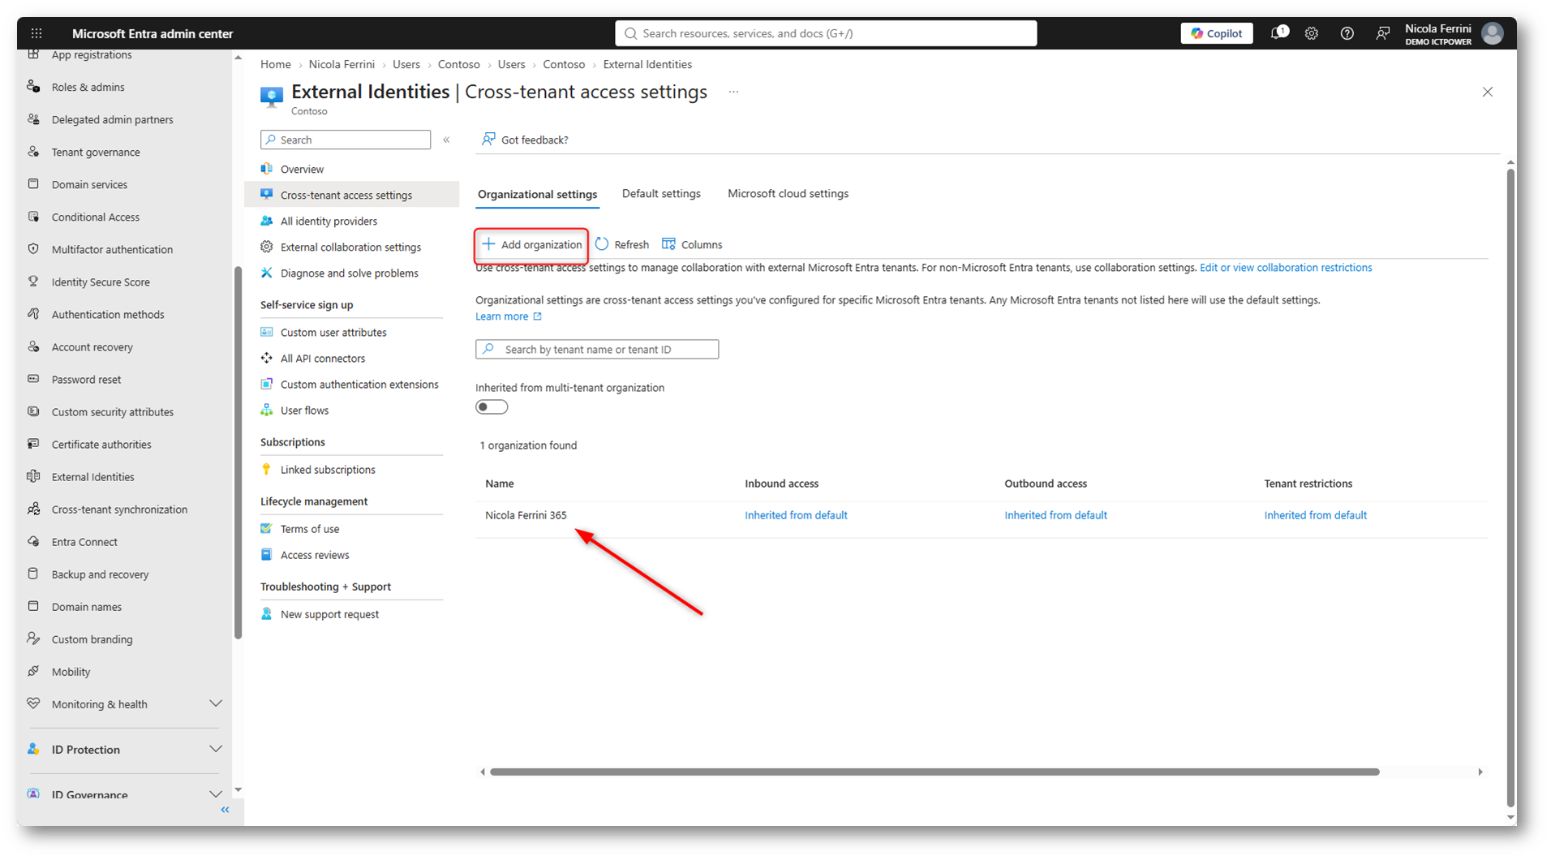Click the Password reset sidebar icon
The width and height of the screenshot is (1551, 860).
(x=33, y=379)
